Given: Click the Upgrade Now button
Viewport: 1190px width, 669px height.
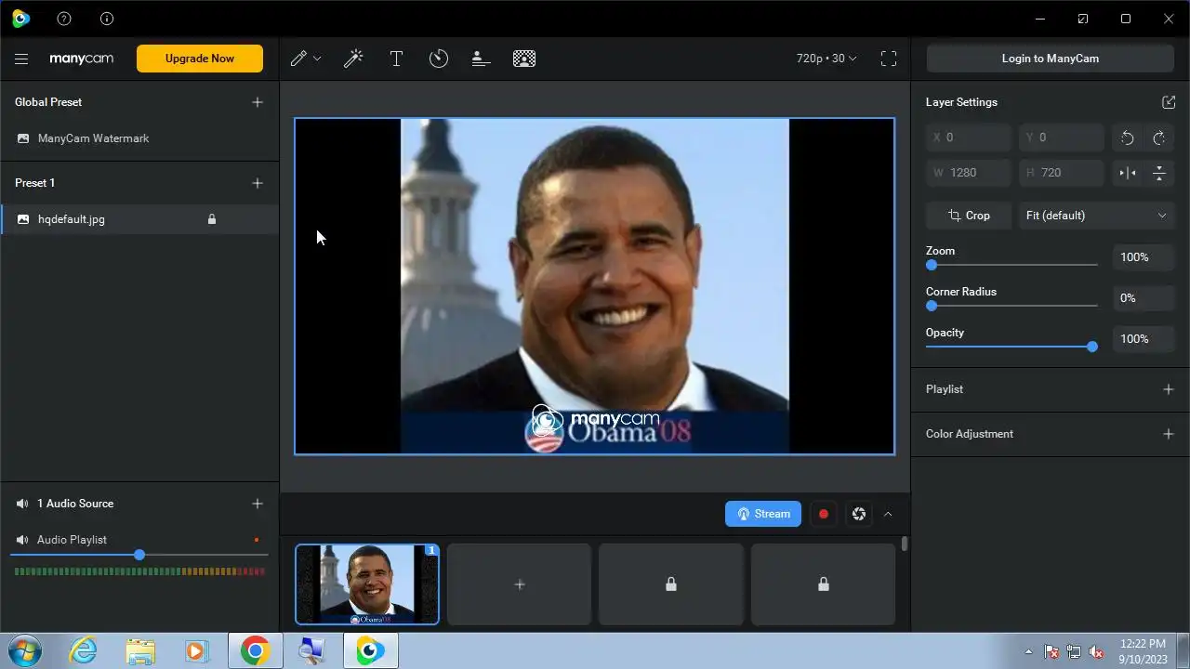Looking at the screenshot, I should coord(200,59).
